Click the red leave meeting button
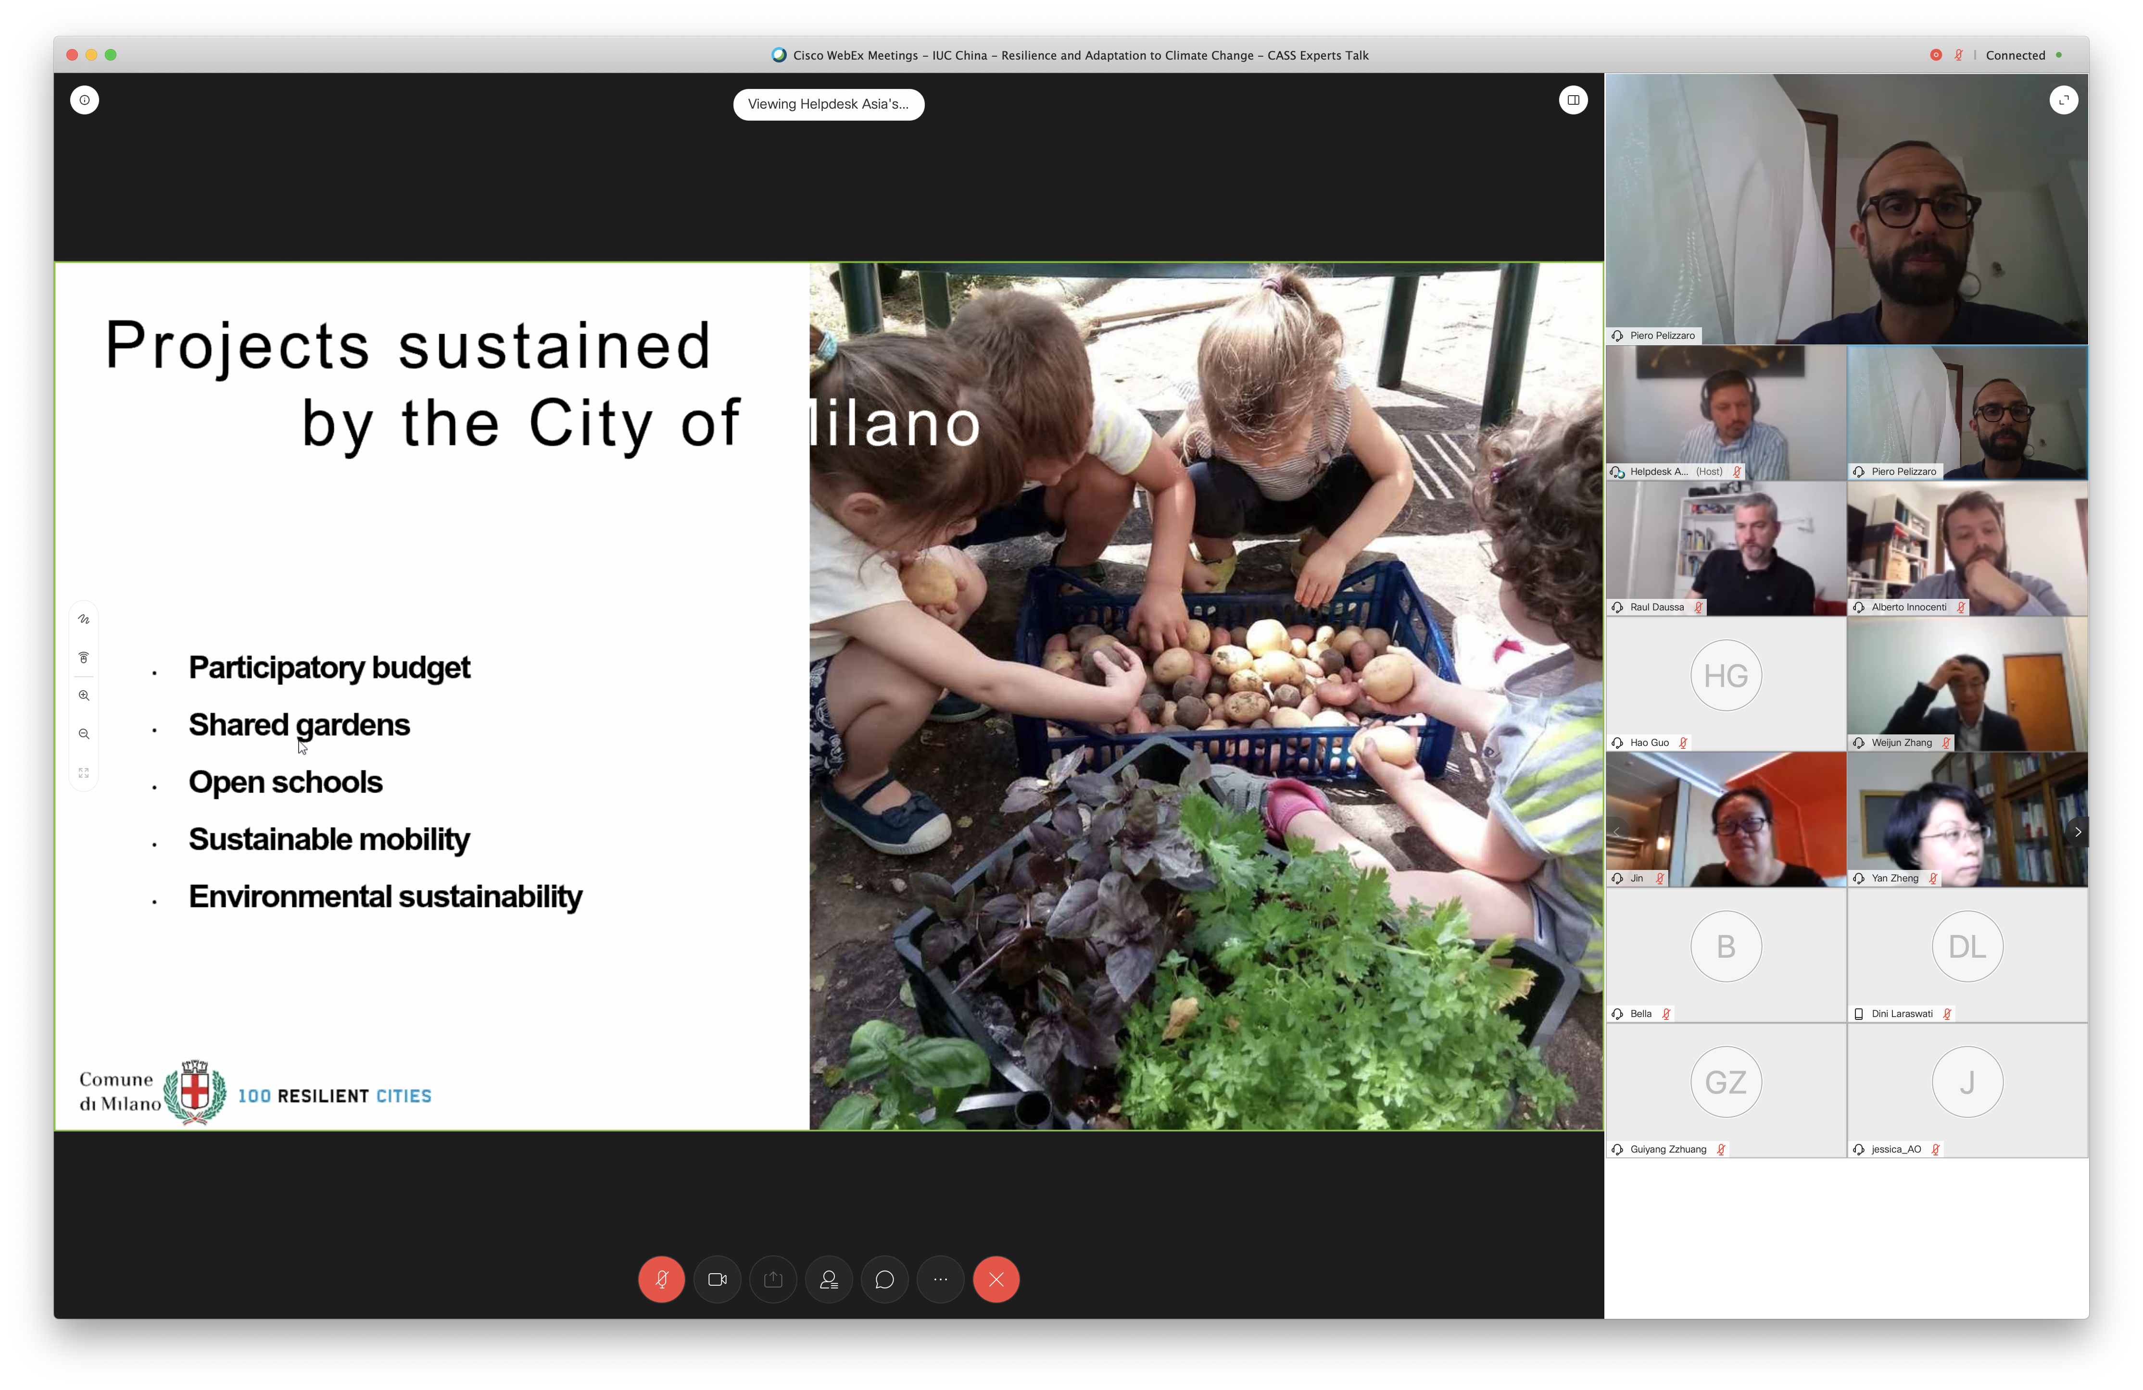 (x=996, y=1278)
